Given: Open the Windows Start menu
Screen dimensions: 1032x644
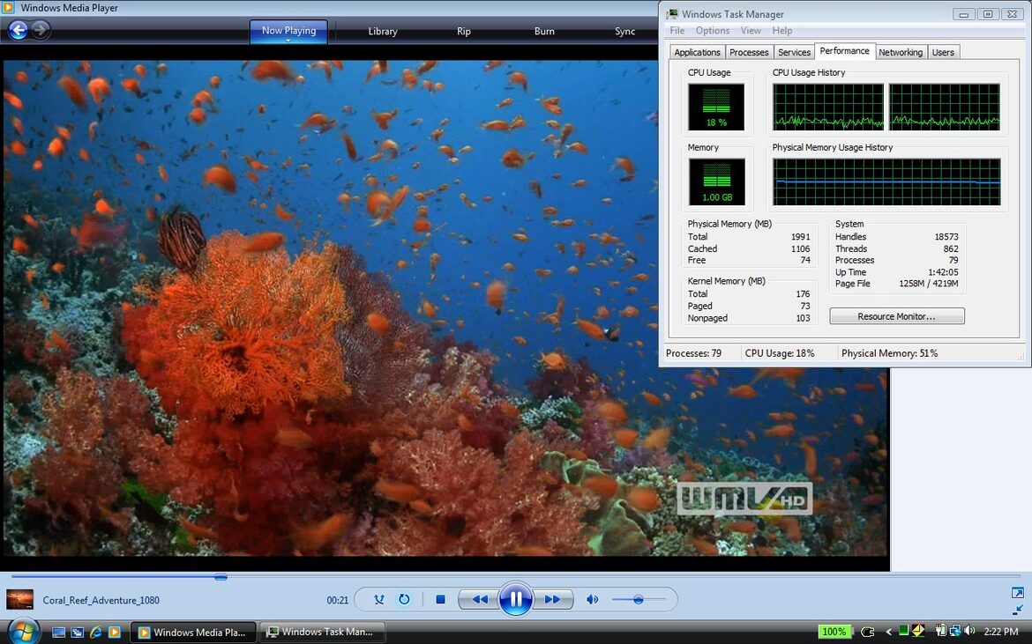Looking at the screenshot, I should (x=23, y=631).
